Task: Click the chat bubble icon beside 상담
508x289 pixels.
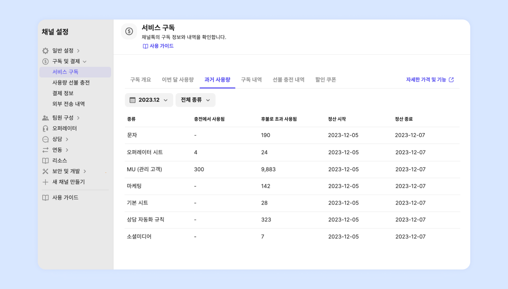Action: tap(46, 139)
